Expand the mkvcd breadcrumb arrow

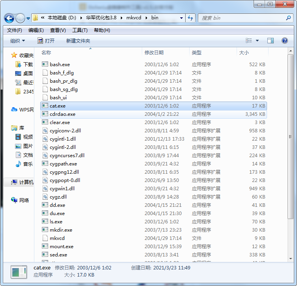[147, 18]
